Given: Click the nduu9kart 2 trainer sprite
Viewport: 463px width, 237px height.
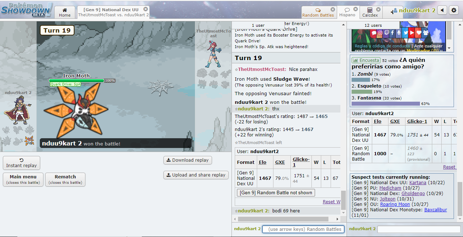Looking at the screenshot, I should (18, 110).
